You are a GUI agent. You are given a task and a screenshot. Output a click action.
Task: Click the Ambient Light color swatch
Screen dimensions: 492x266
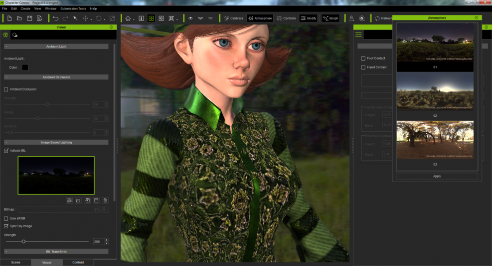click(25, 67)
